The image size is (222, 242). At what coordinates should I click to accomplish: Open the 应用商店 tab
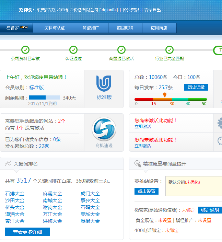tap(159, 28)
